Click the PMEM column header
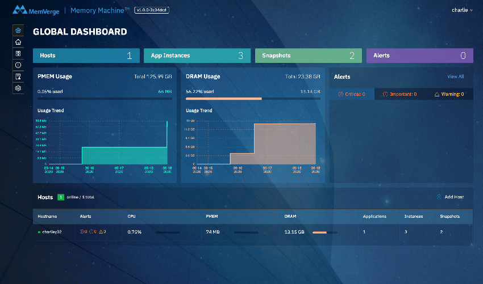483x284 pixels. pos(212,217)
